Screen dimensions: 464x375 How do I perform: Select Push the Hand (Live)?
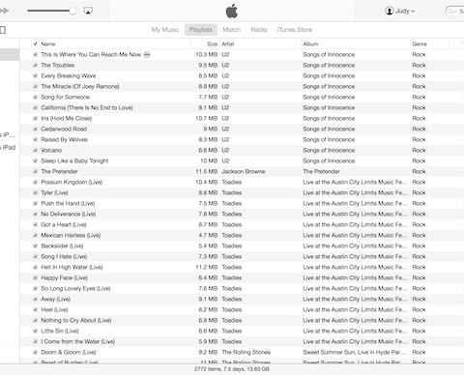[x=68, y=203]
